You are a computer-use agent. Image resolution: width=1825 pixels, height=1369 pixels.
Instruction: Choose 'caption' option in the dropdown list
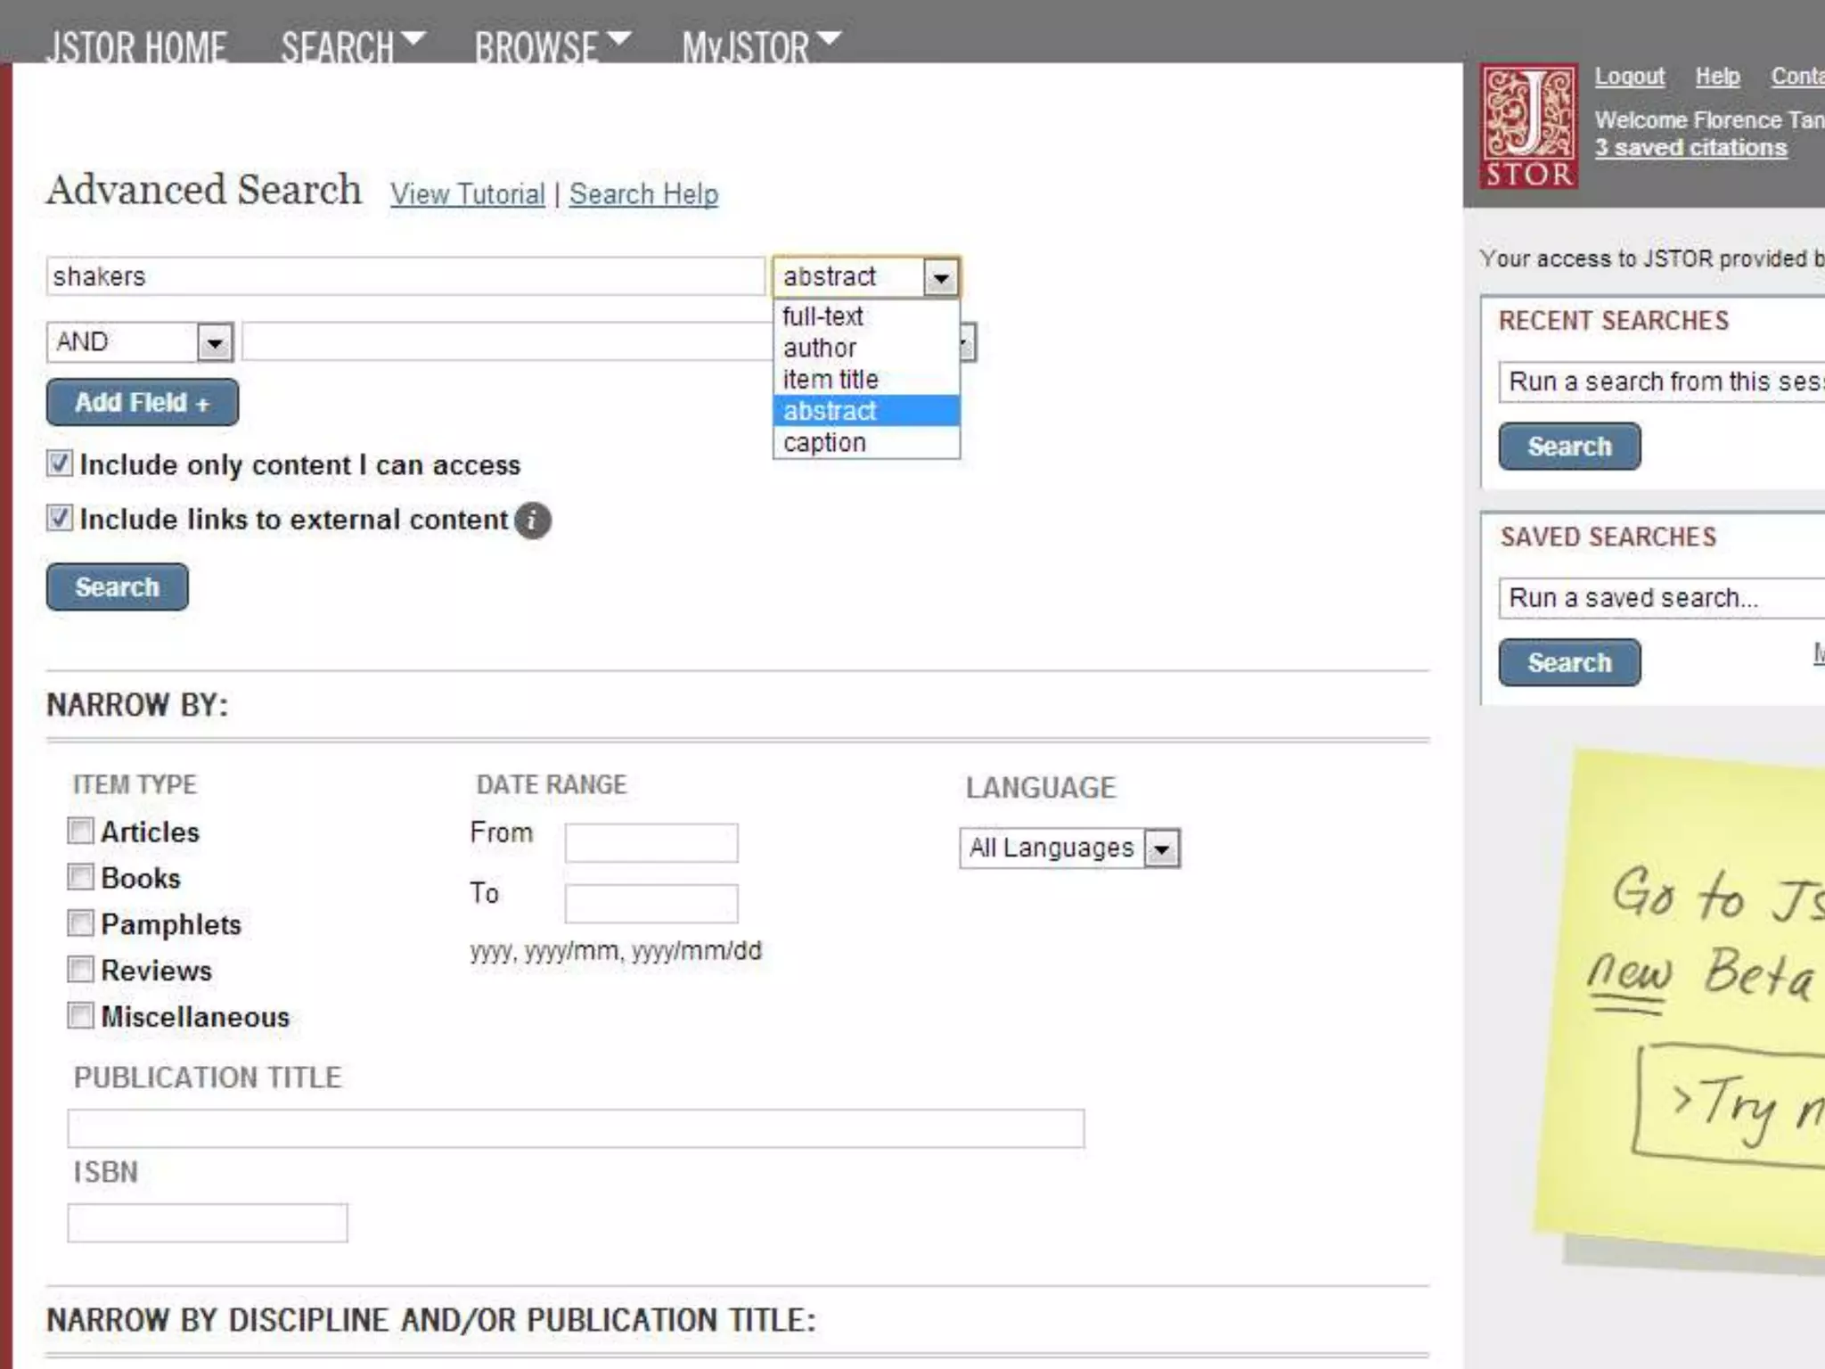coord(824,443)
